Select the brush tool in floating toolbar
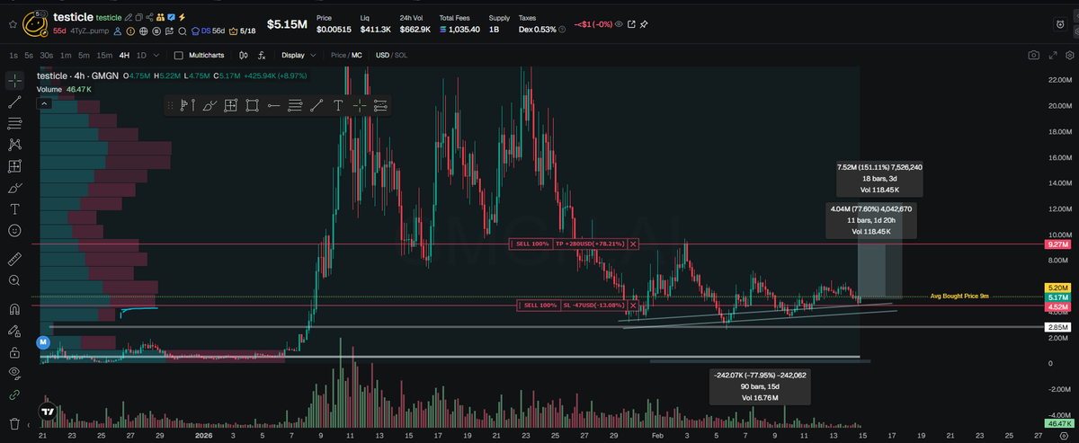This screenshot has width=1079, height=443. (209, 106)
